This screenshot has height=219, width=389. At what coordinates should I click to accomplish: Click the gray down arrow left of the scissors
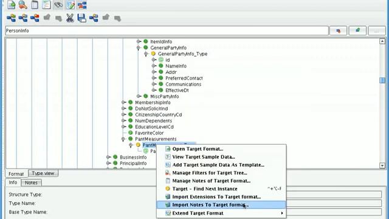point(58,19)
